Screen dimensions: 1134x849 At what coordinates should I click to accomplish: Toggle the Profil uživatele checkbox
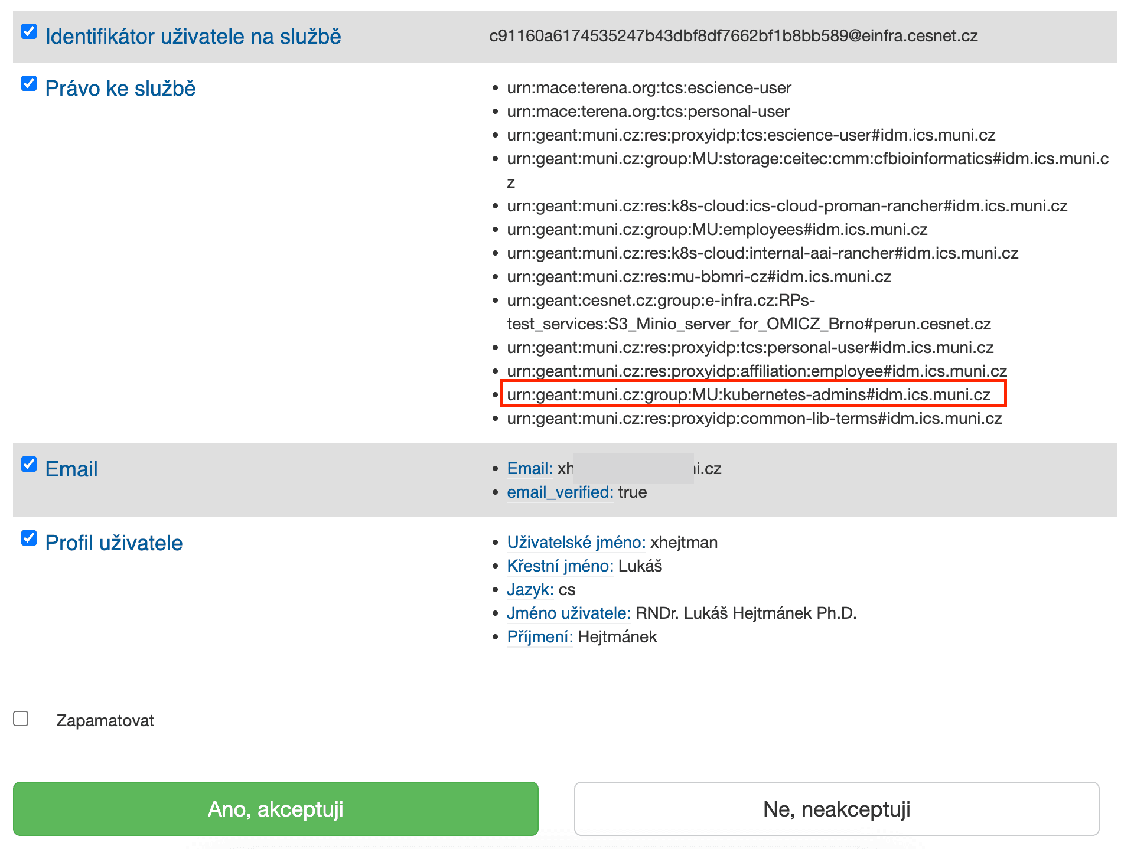click(29, 538)
